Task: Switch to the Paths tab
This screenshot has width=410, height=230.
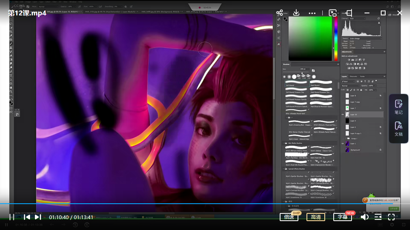Action: point(363,77)
